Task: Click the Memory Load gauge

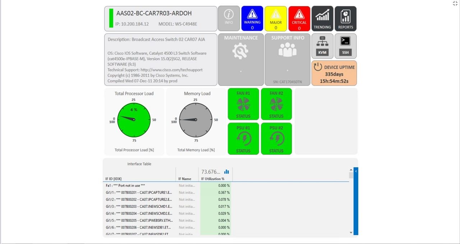Action: [196, 120]
